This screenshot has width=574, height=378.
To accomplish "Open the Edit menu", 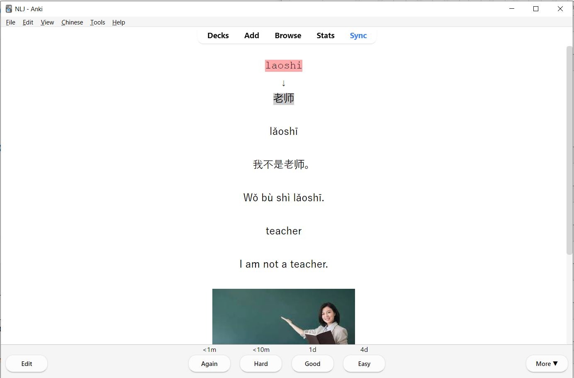I will 28,22.
